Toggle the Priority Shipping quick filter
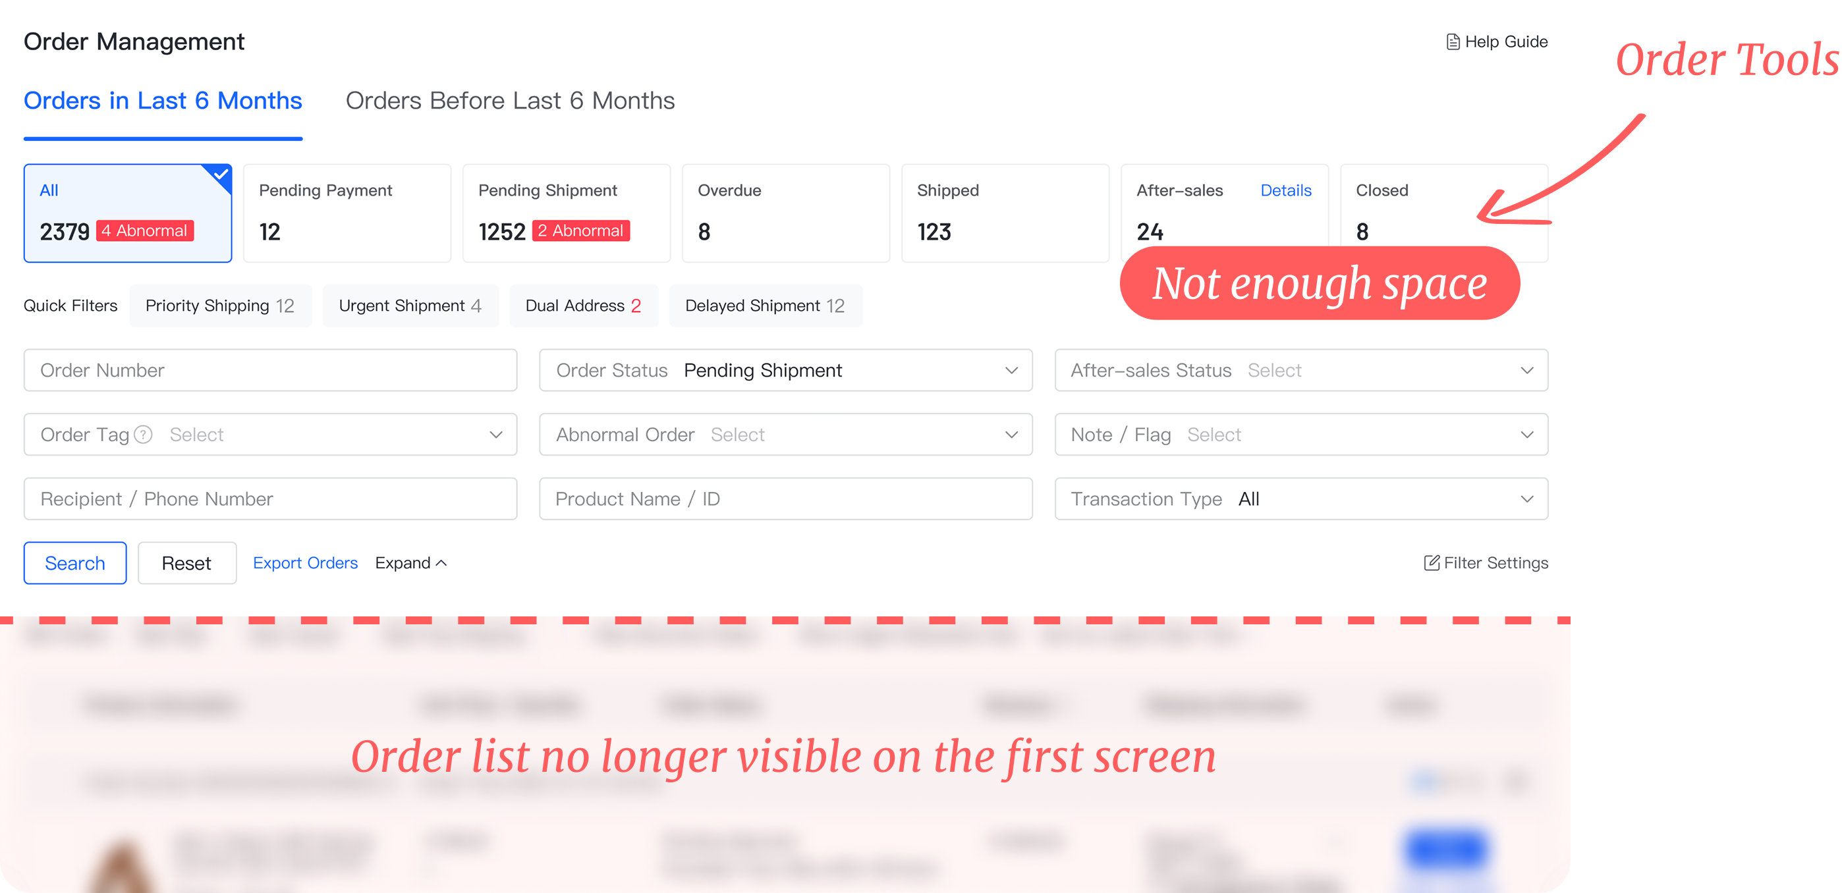Screen dimensions: 1842x893 click(x=220, y=306)
